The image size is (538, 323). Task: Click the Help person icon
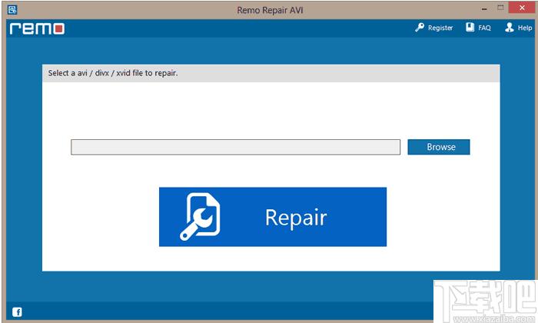[x=509, y=28]
